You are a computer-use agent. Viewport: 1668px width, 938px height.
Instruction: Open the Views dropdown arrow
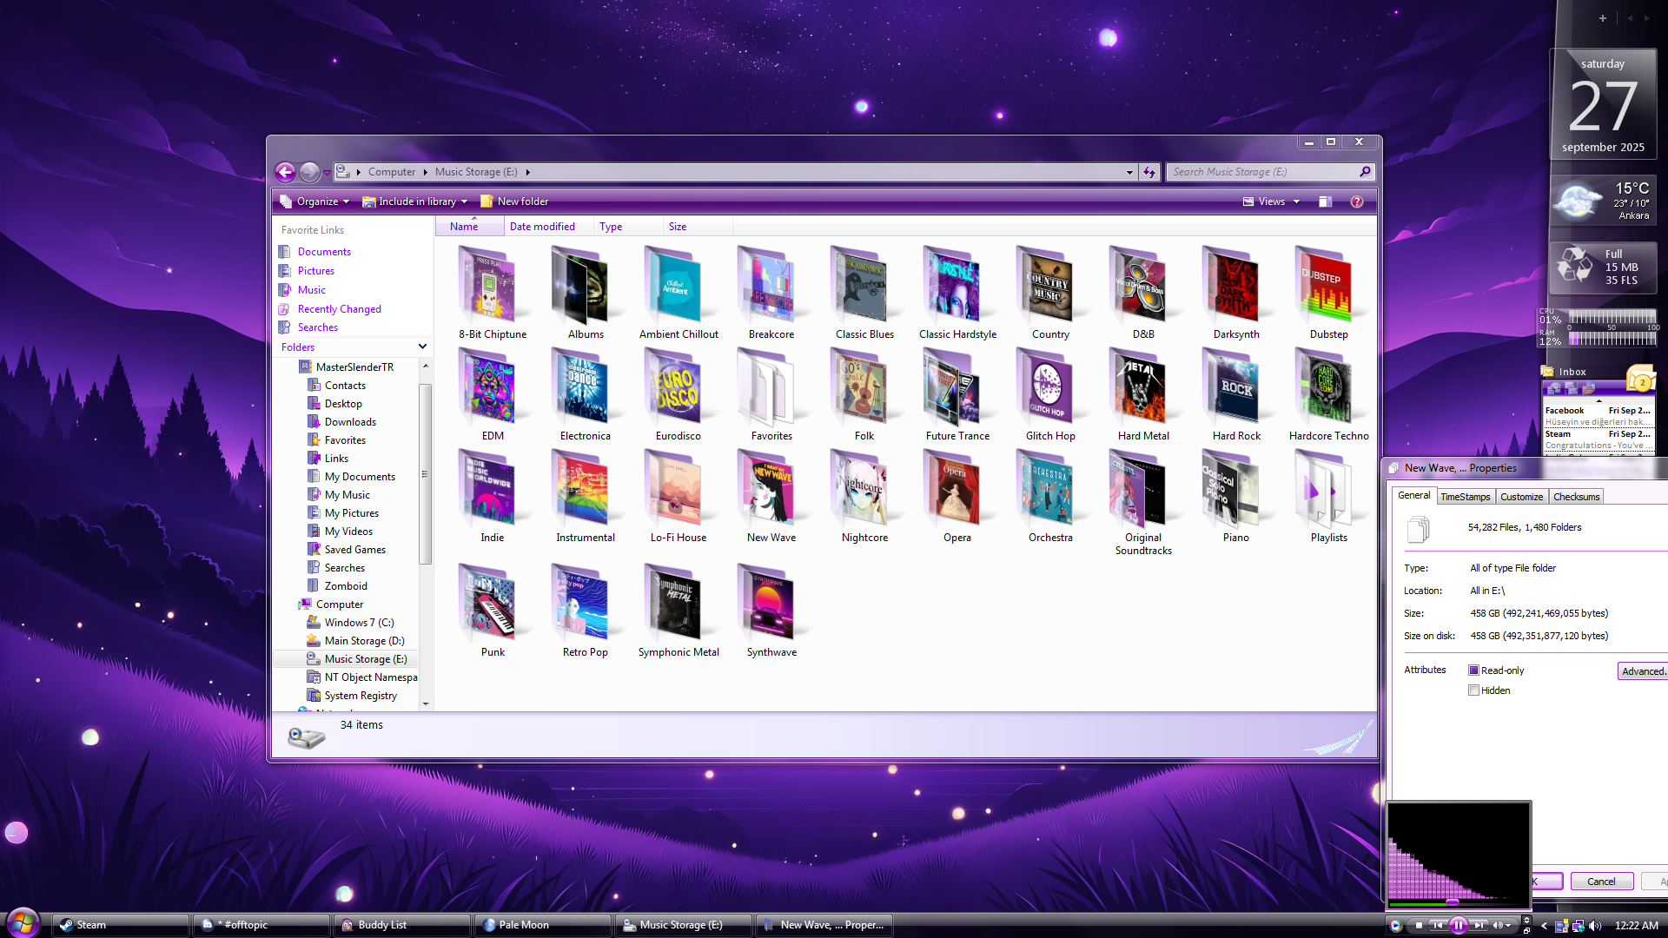click(1297, 201)
